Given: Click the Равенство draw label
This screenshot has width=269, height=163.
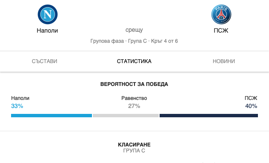Looking at the screenshot, I should tap(134, 98).
